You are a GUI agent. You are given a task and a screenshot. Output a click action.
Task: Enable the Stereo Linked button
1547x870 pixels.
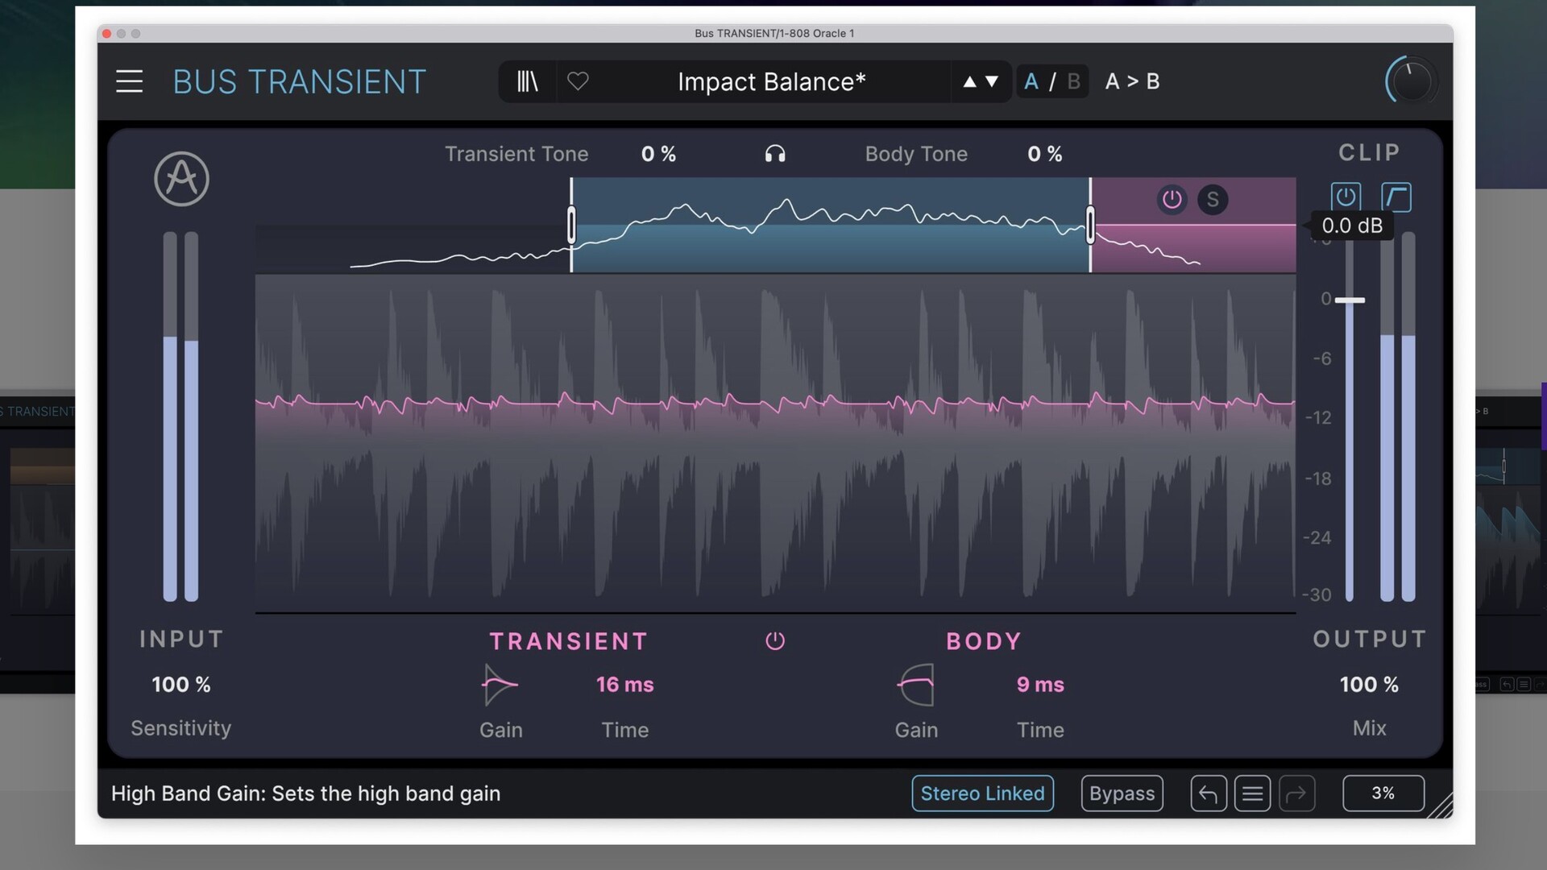(982, 793)
